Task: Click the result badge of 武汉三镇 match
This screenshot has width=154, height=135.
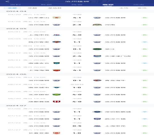Action: (x=145, y=119)
